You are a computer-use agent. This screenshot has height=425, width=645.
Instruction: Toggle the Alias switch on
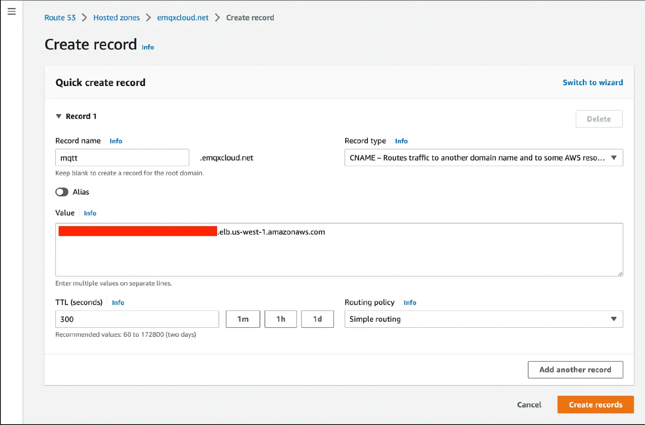[x=61, y=192]
